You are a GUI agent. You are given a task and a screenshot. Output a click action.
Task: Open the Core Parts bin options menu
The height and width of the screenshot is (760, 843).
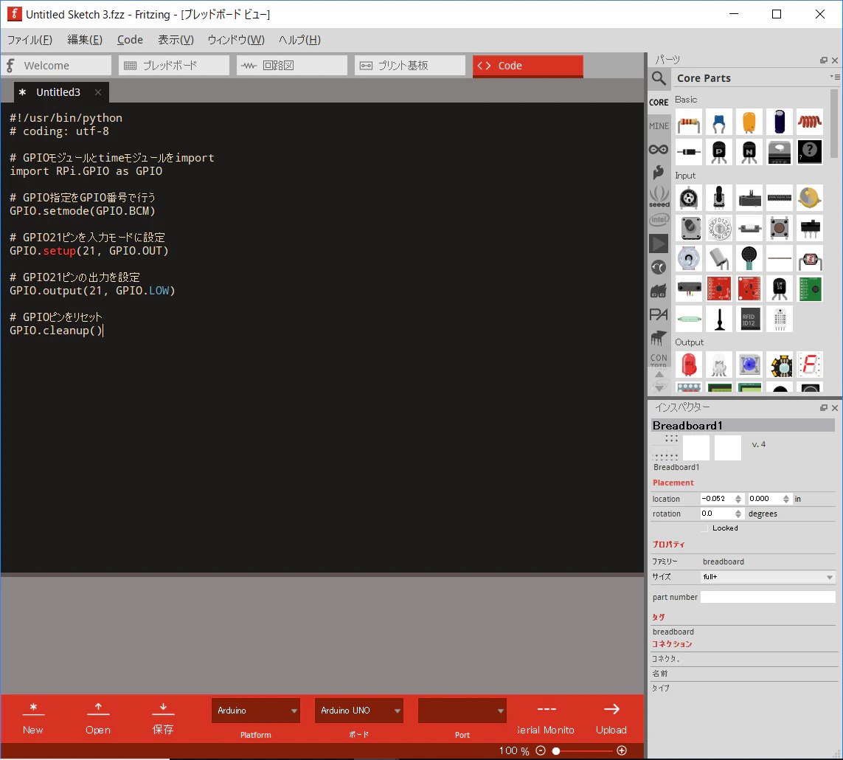click(835, 77)
